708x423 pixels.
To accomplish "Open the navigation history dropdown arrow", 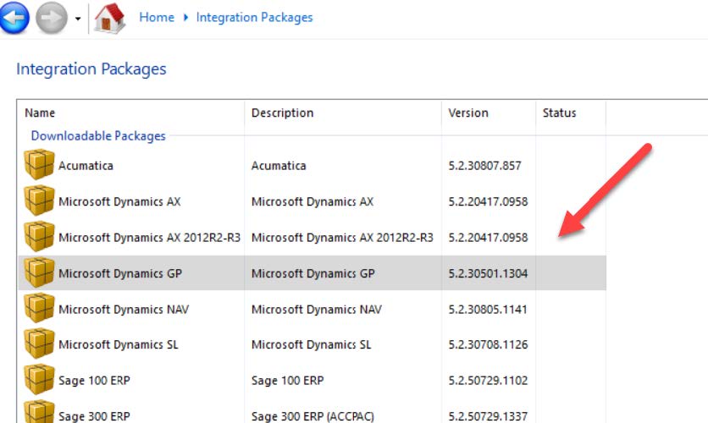I will 78,19.
